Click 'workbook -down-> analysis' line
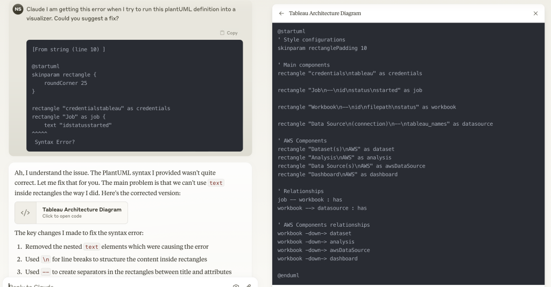The width and height of the screenshot is (551, 287). point(316,242)
